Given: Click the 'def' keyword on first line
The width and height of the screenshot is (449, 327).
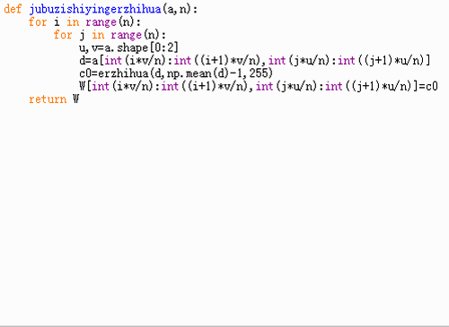Looking at the screenshot, I should pyautogui.click(x=13, y=9).
